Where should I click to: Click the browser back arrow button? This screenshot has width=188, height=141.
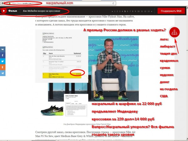click(3, 3)
